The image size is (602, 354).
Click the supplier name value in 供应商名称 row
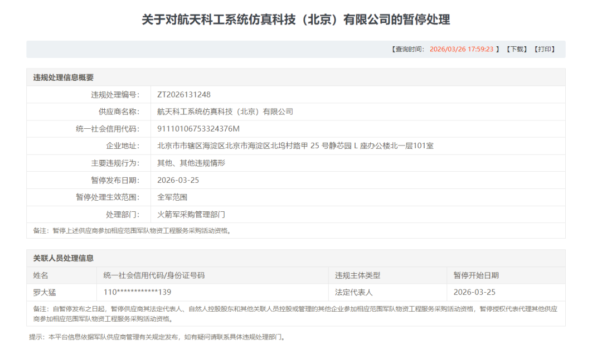[225, 111]
